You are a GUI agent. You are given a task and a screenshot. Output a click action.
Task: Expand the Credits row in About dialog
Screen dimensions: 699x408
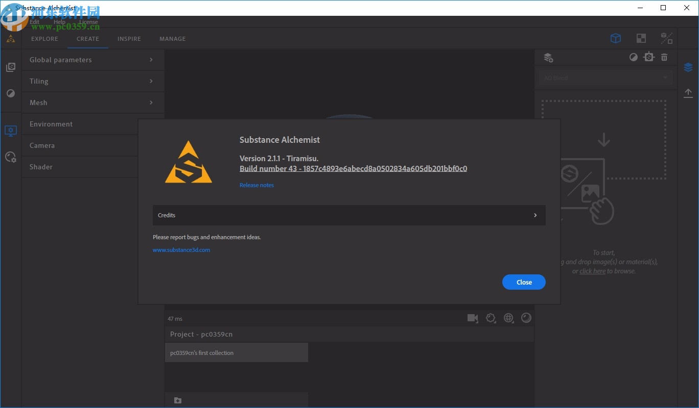click(349, 215)
